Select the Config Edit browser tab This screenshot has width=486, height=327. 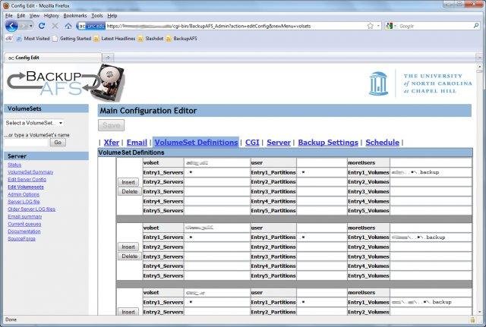pos(52,58)
